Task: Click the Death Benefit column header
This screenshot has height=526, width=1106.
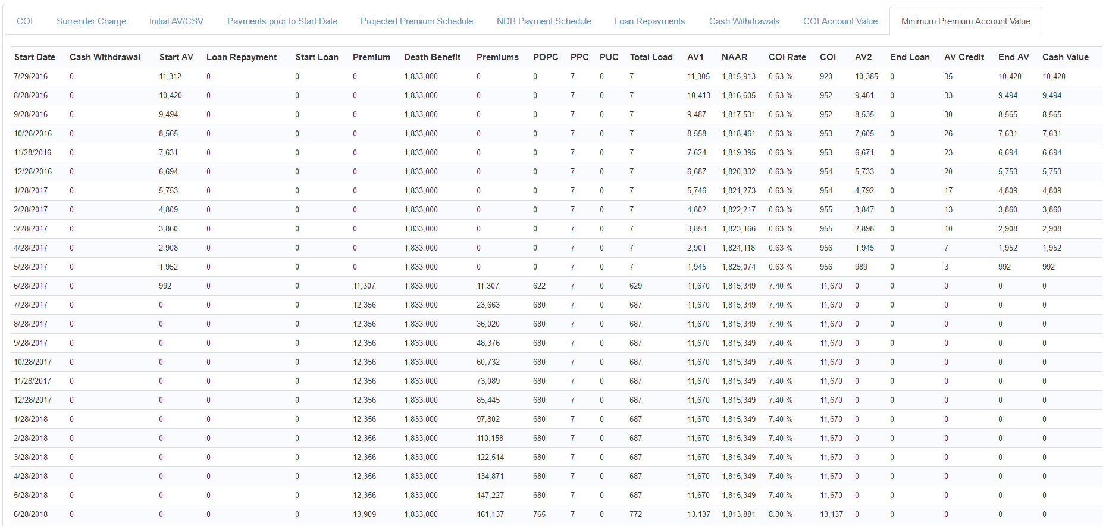Action: [x=432, y=57]
